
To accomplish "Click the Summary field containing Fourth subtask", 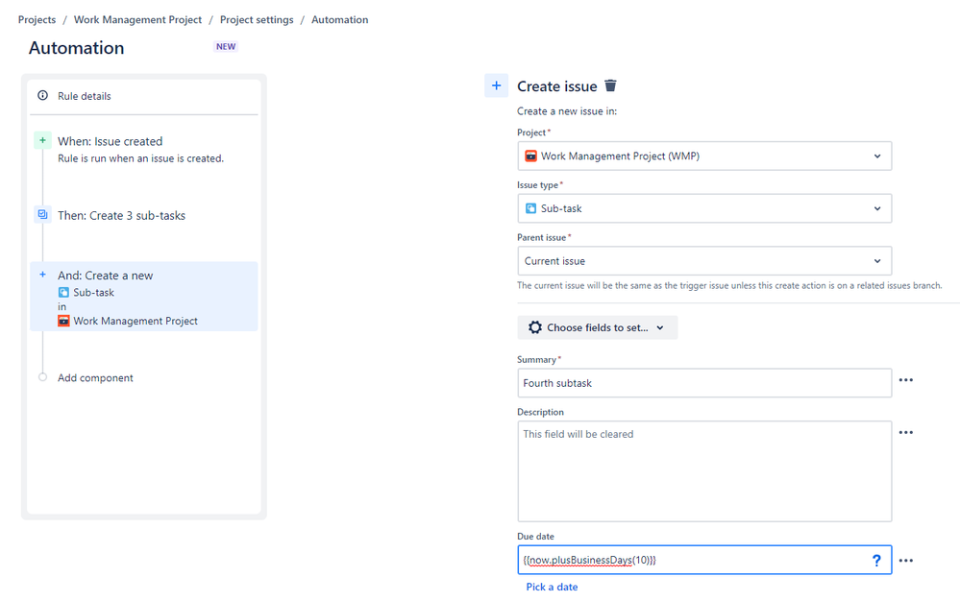I will click(704, 383).
